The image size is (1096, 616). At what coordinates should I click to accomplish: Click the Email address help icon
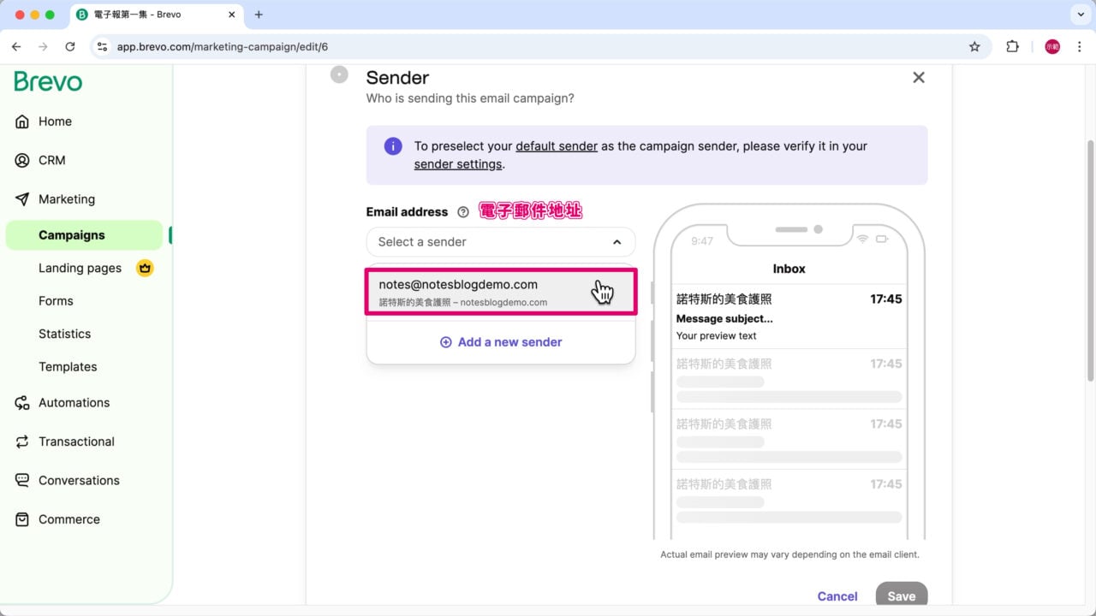tap(463, 212)
